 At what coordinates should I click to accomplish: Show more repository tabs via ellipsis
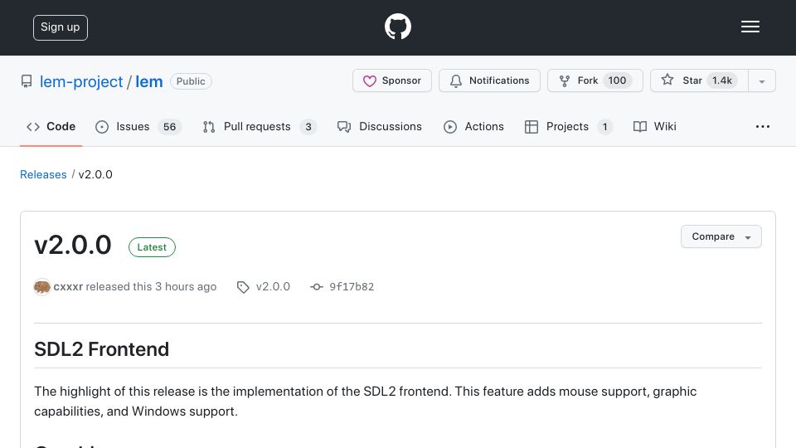click(x=763, y=126)
